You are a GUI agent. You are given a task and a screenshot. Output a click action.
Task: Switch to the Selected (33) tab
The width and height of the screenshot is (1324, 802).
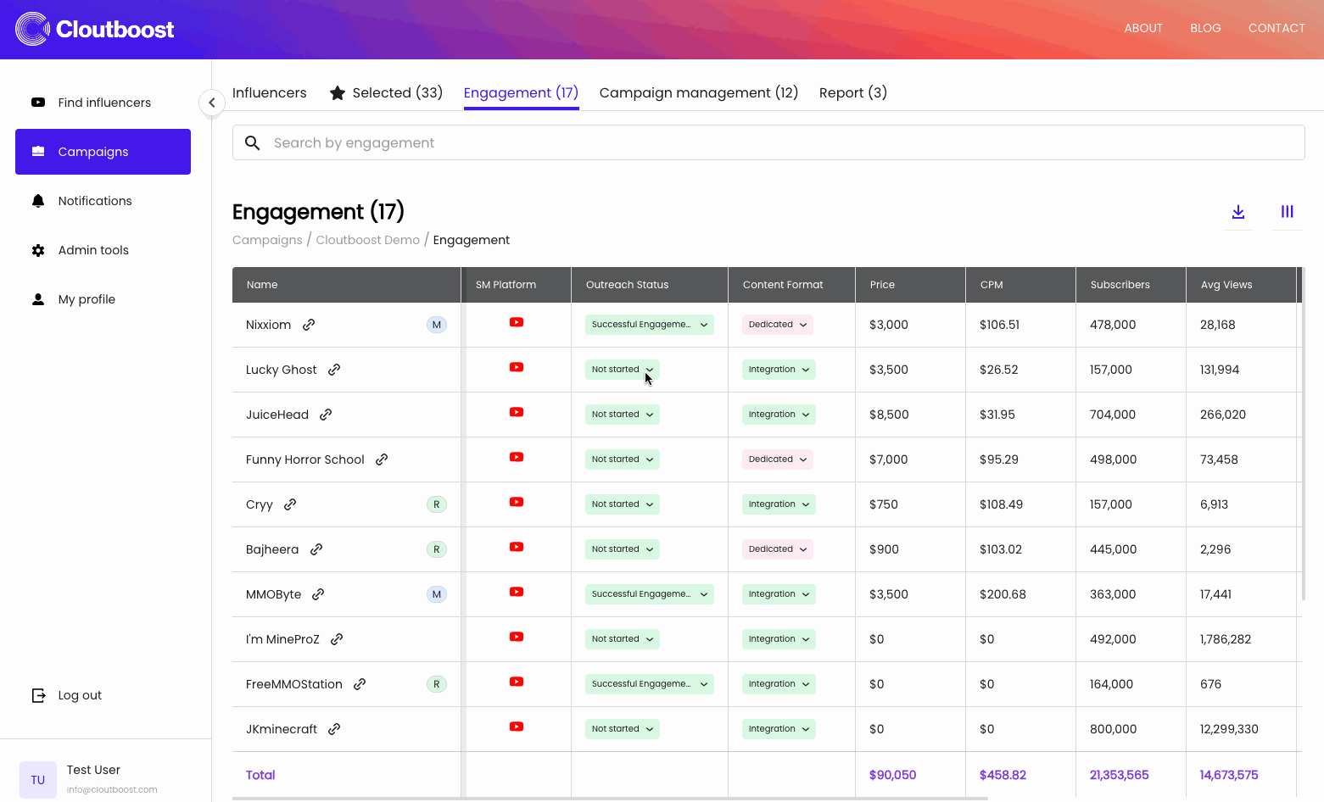tap(386, 93)
